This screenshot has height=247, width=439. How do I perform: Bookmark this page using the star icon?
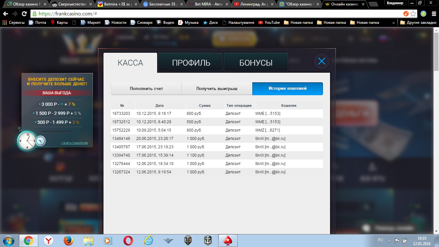413,14
